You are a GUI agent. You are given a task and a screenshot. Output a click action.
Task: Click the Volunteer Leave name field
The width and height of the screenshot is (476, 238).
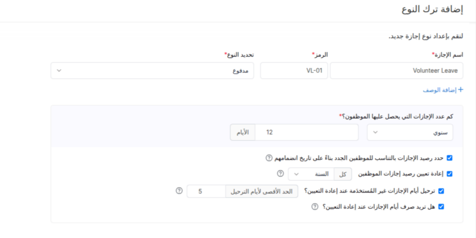click(x=396, y=71)
